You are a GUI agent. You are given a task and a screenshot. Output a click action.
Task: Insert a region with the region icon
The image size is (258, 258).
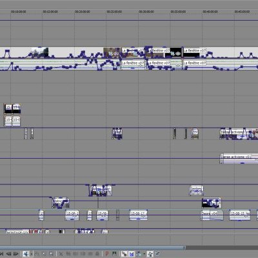tap(114, 254)
